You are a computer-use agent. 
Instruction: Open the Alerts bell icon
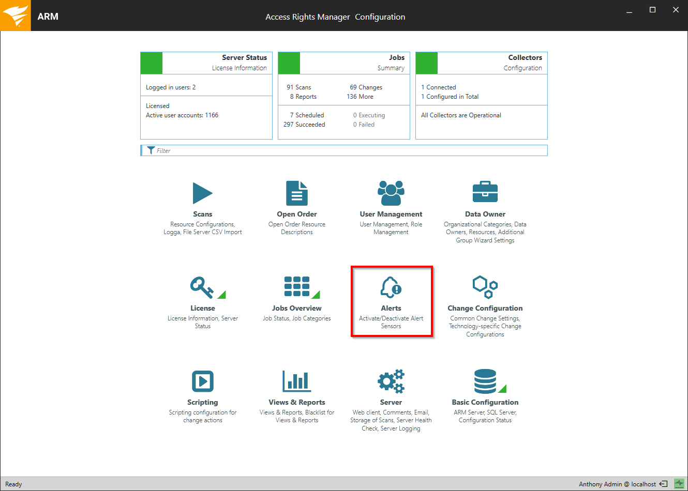(391, 287)
